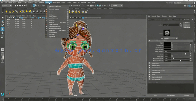Open the Help menu in the main menu bar
The image size is (196, 101).
[93, 2]
